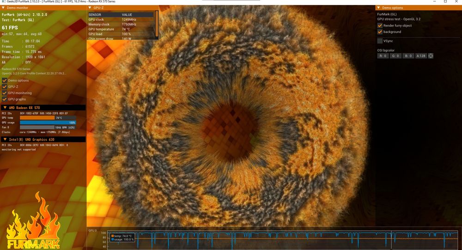Click the VALUE column header in GPU-Z
The width and height of the screenshot is (462, 250).
click(127, 14)
